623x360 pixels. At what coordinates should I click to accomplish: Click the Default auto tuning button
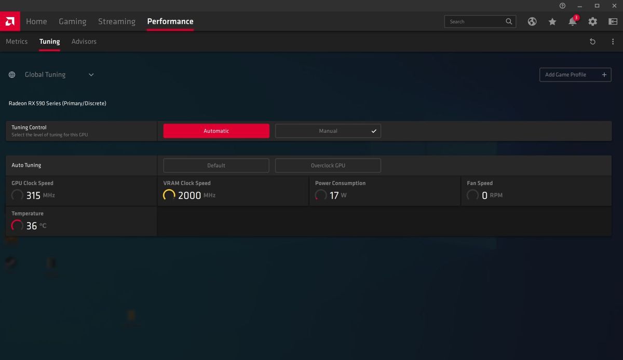pyautogui.click(x=216, y=165)
